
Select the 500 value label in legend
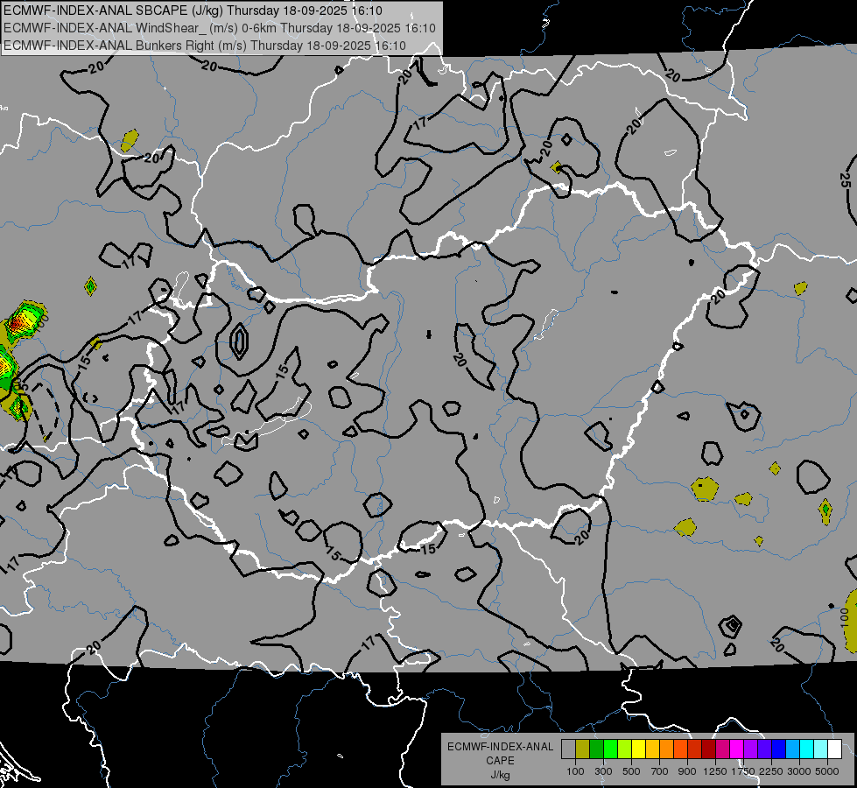point(632,771)
